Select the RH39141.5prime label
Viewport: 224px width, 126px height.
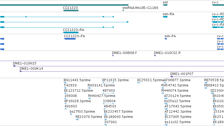click(x=101, y=85)
